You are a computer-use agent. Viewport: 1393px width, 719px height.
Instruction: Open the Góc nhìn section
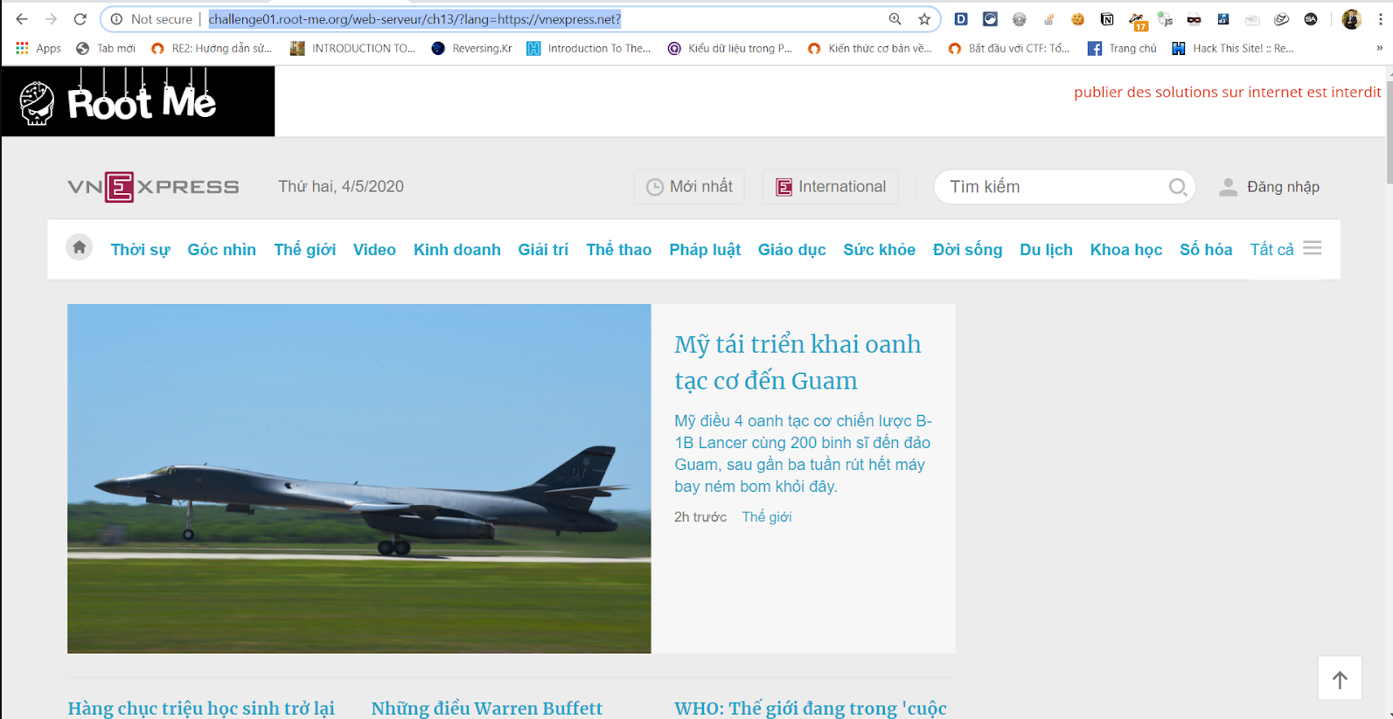click(222, 250)
